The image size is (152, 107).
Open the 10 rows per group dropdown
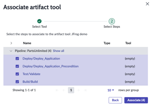point(110,90)
